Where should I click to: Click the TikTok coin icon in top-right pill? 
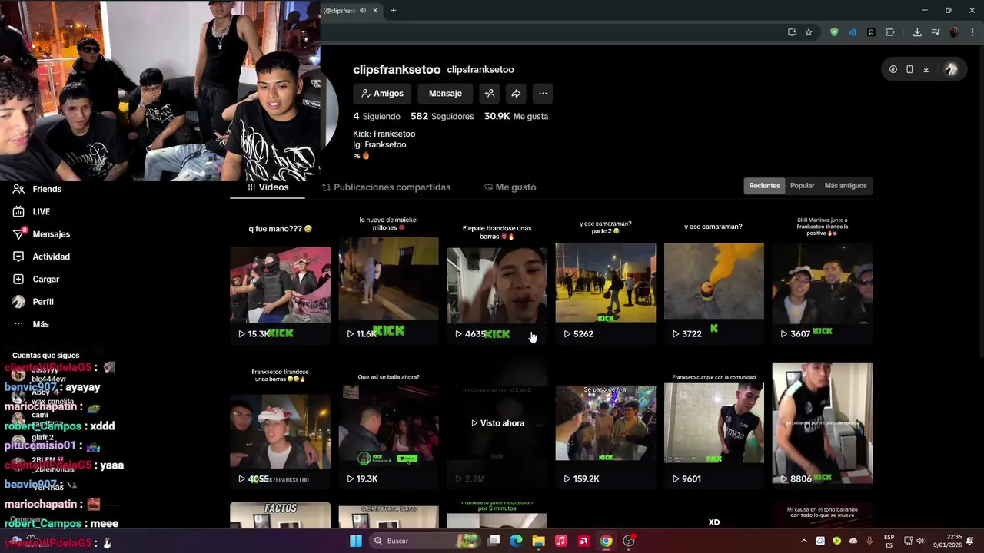pos(893,69)
